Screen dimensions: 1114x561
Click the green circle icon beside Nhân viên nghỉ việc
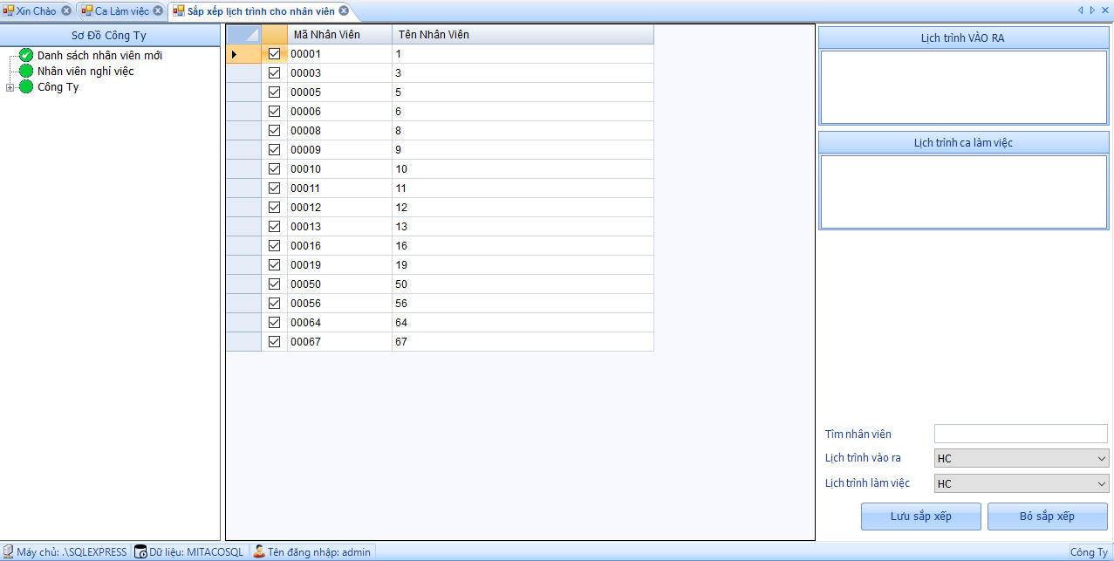click(x=26, y=72)
